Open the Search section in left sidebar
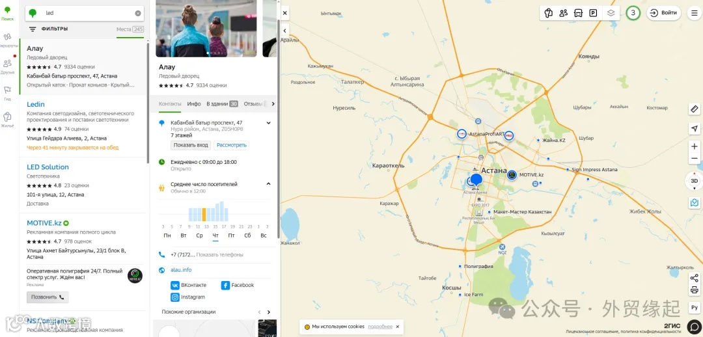This screenshot has height=337, width=703. coord(7,13)
